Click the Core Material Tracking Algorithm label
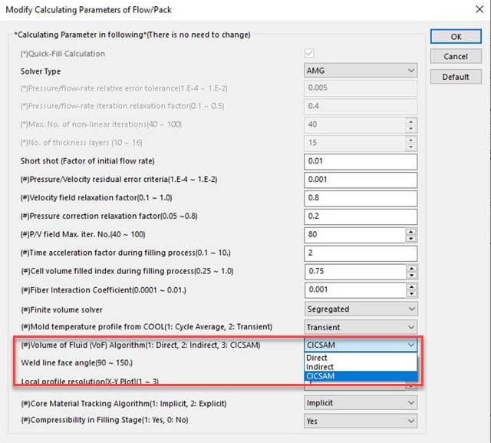This screenshot has width=491, height=443. tap(124, 404)
